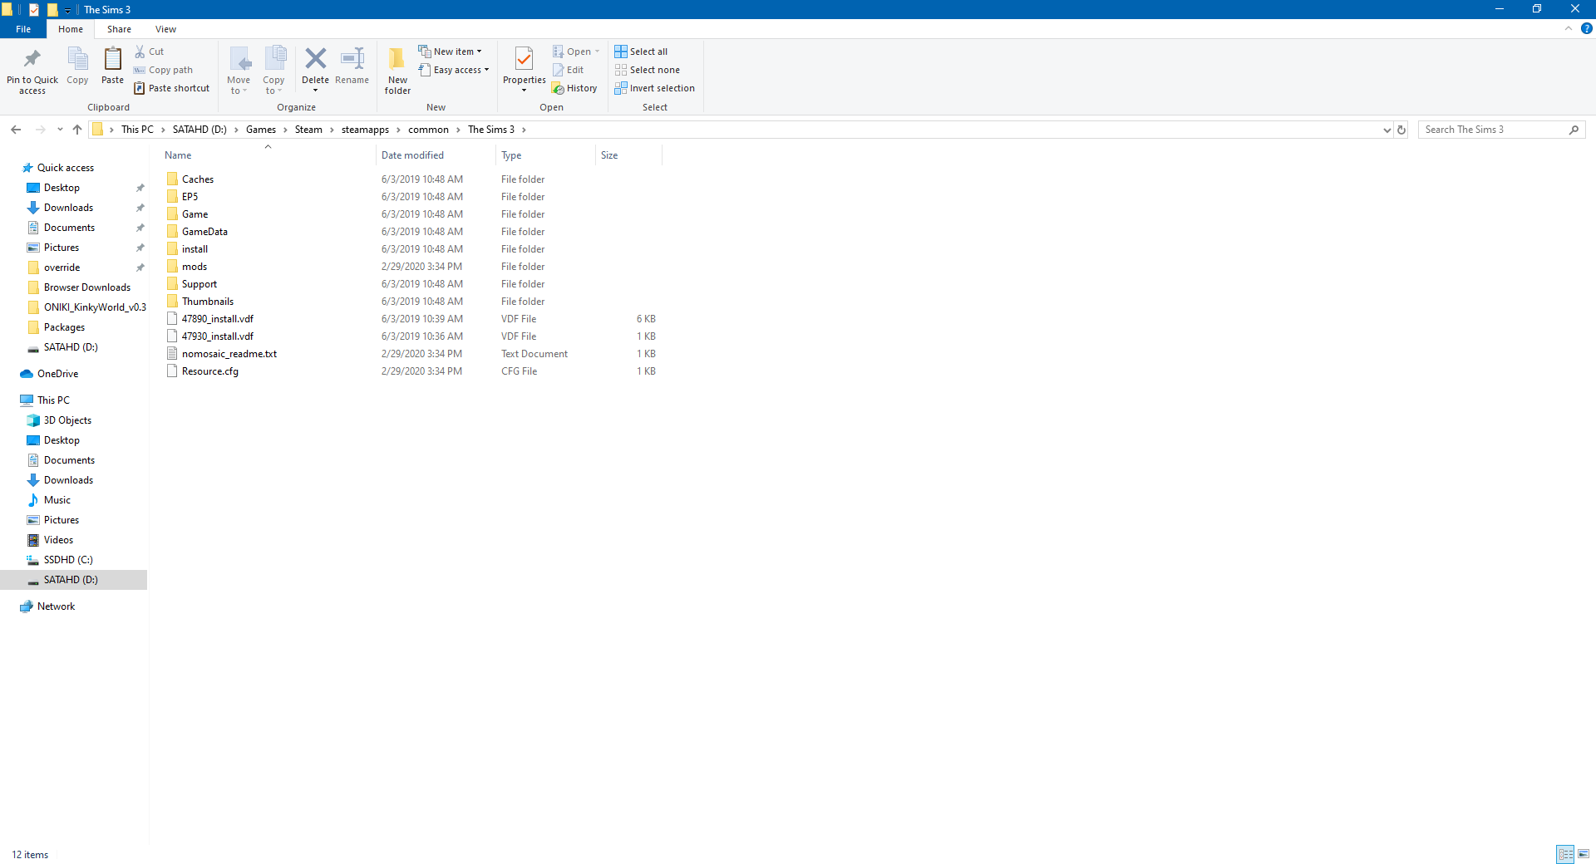This screenshot has width=1596, height=864.
Task: Click Paste shortcut in the ribbon
Action: click(x=171, y=88)
